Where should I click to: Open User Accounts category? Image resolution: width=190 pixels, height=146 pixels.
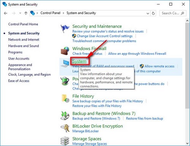click(x=19, y=58)
